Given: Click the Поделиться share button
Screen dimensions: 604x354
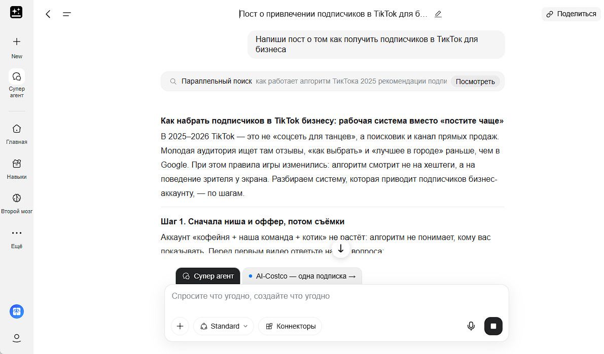Looking at the screenshot, I should [x=572, y=14].
